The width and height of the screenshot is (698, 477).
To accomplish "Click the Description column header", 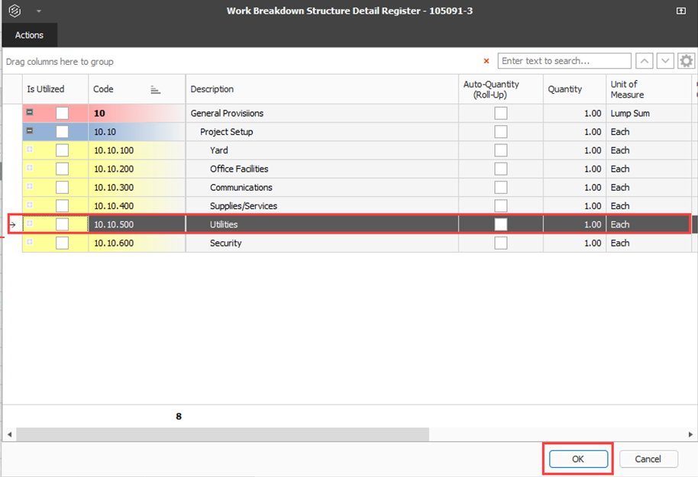I will (321, 89).
